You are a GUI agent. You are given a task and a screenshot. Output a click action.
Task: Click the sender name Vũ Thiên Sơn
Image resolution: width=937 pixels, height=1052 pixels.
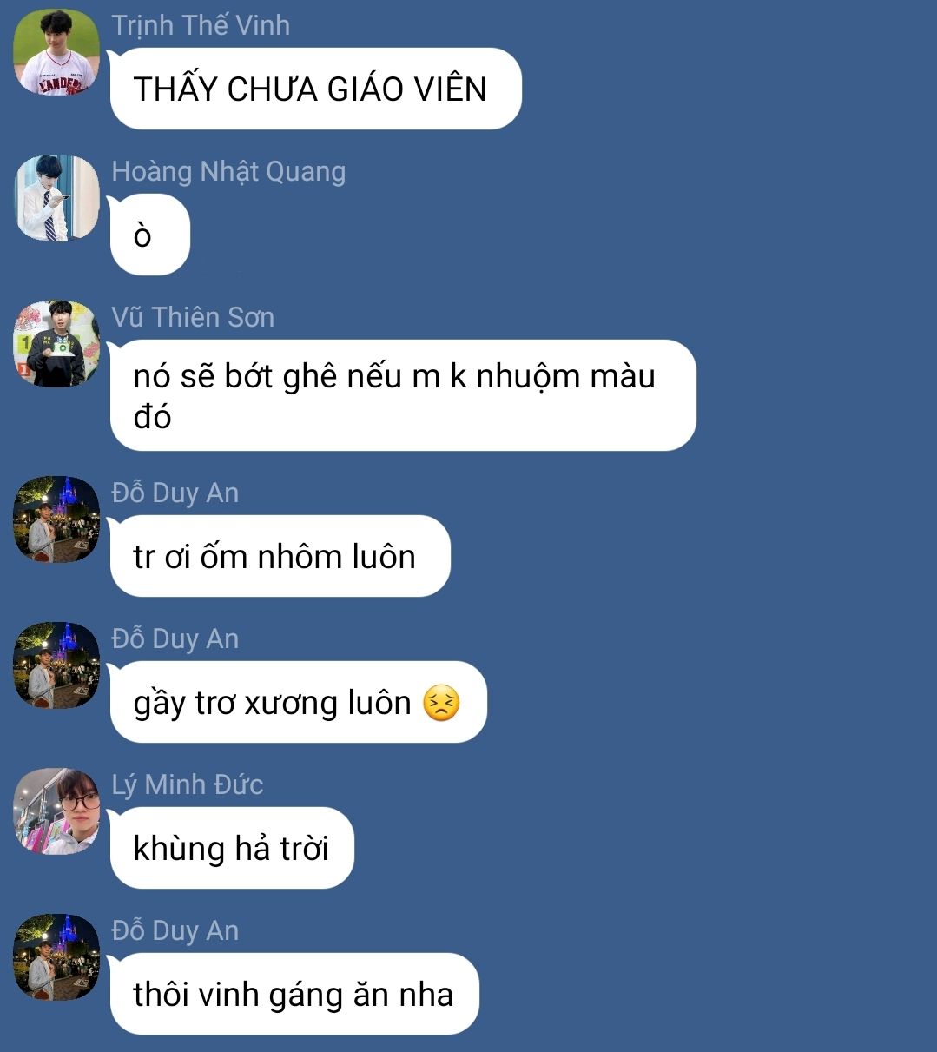click(x=193, y=317)
